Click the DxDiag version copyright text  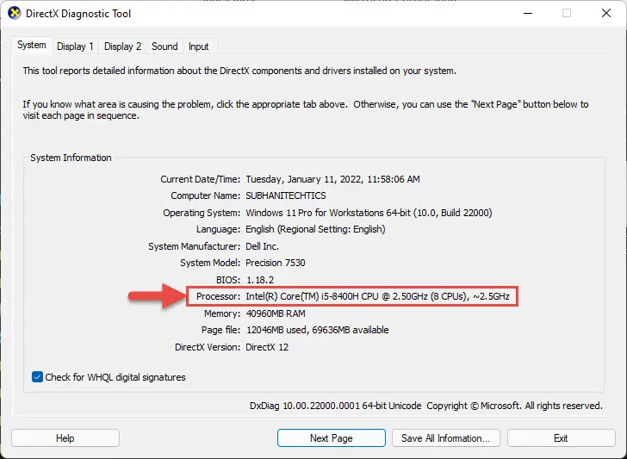point(425,406)
